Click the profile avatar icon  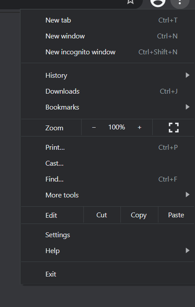point(157,2)
